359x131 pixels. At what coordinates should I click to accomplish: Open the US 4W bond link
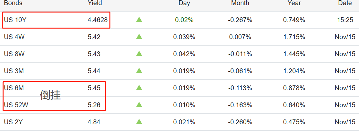(14, 37)
